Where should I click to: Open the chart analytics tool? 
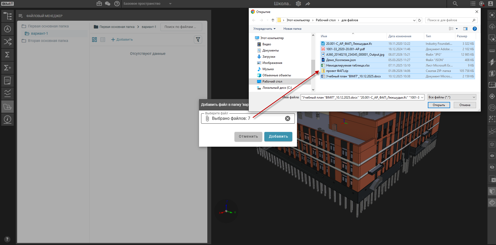tap(8, 93)
